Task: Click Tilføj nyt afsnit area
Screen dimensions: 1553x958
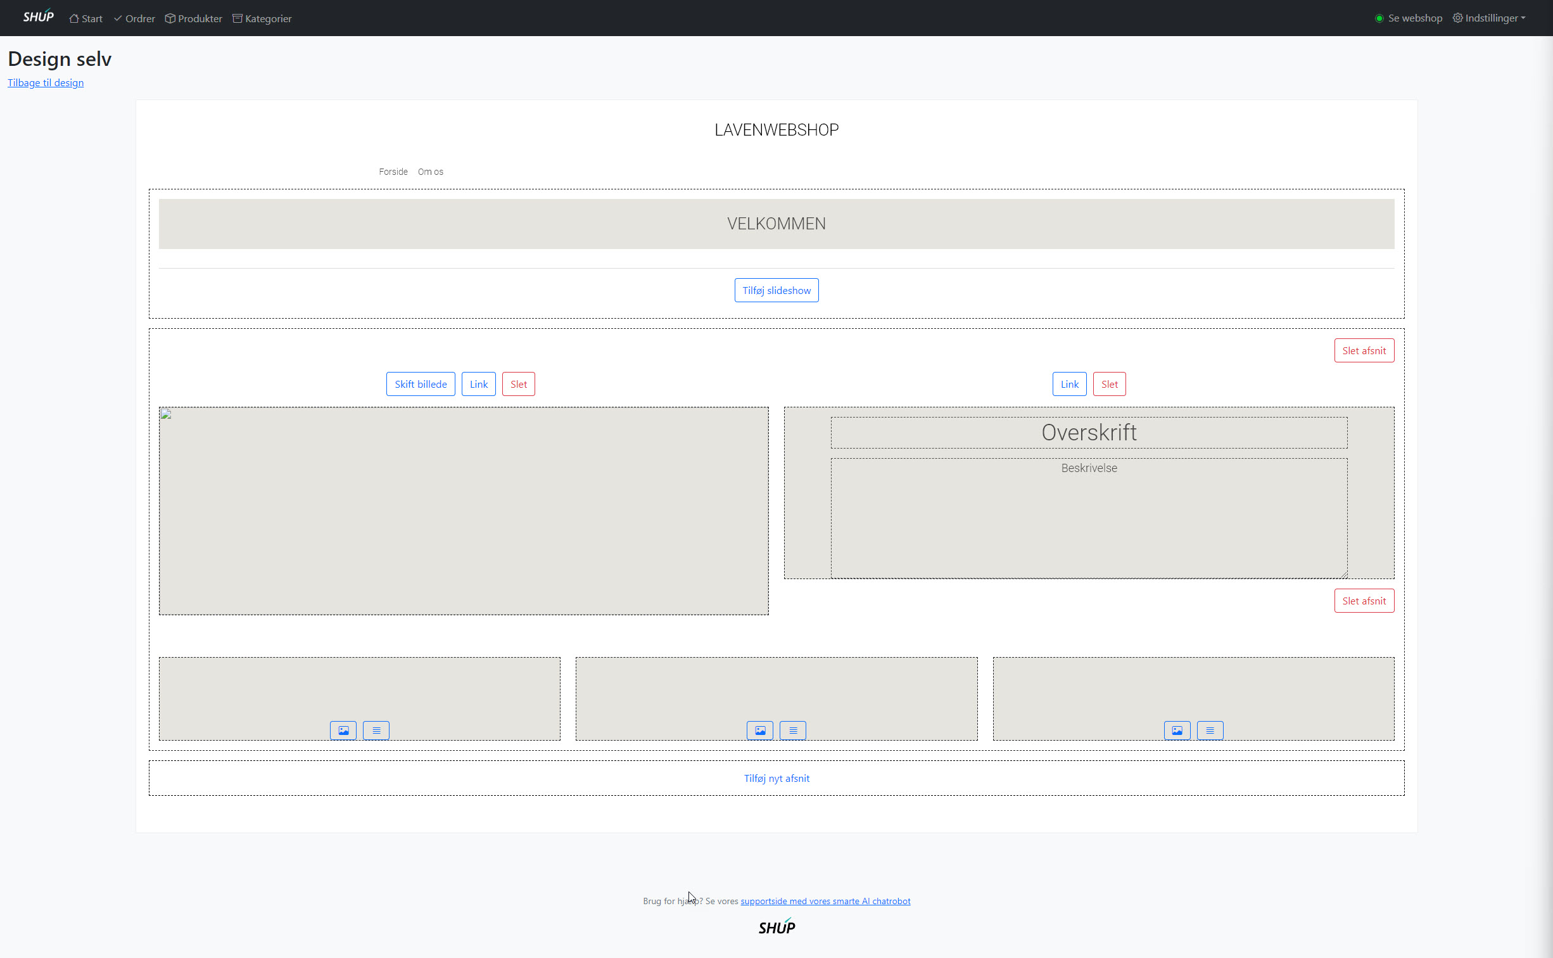Action: click(x=777, y=778)
